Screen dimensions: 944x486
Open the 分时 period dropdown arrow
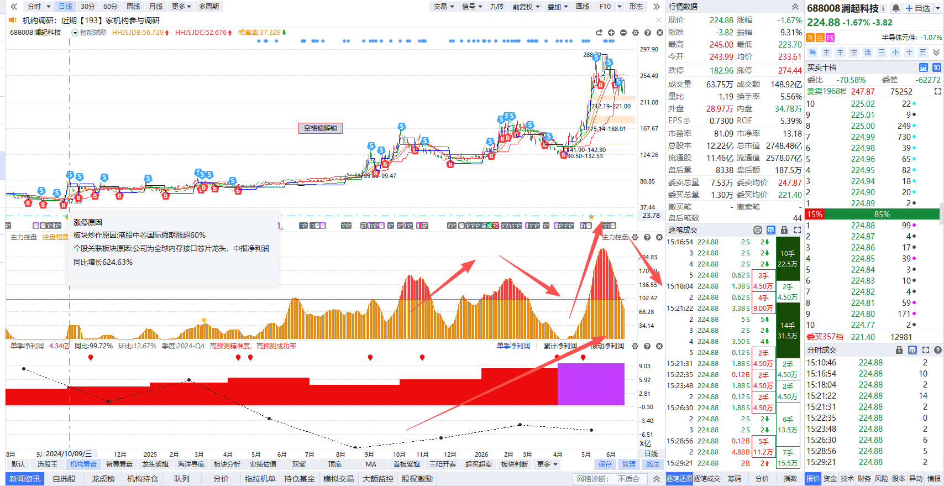[x=49, y=7]
